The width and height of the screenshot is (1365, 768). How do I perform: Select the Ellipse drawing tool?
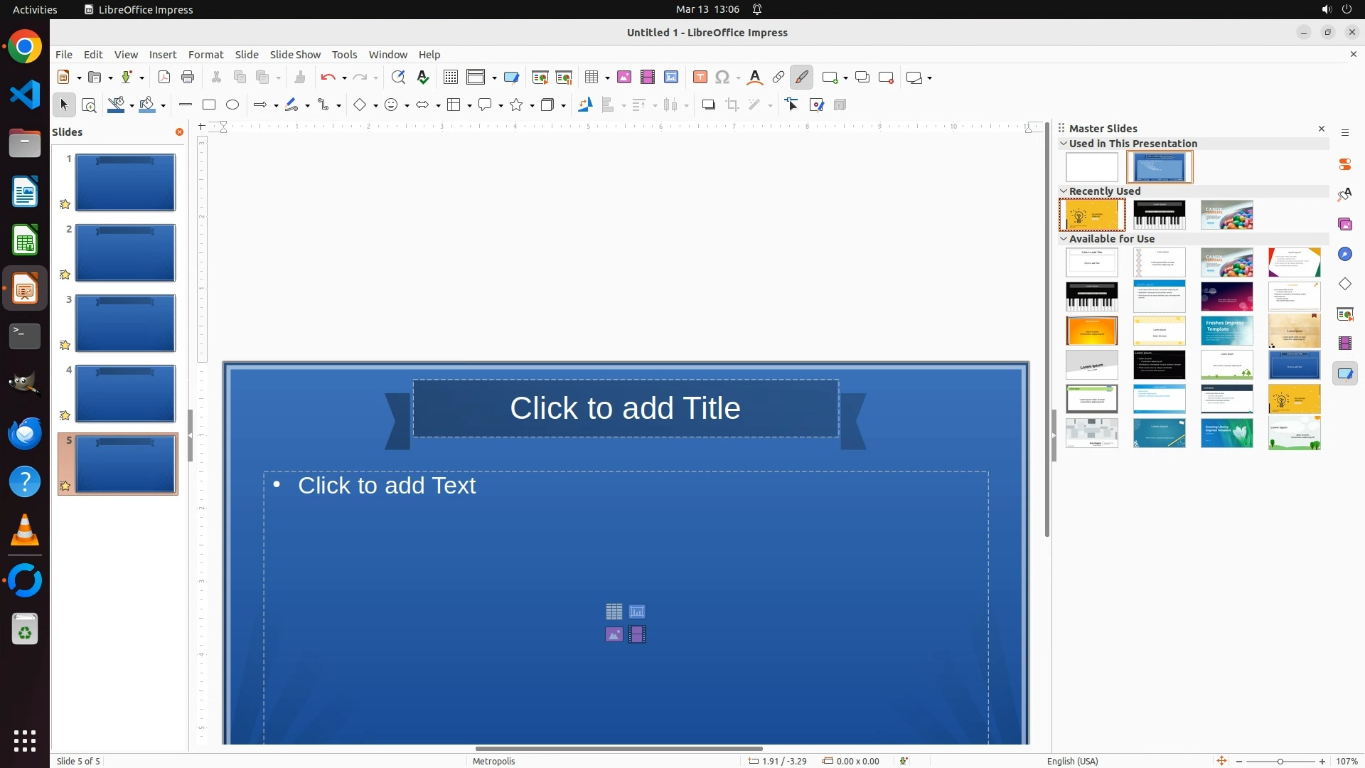click(232, 105)
